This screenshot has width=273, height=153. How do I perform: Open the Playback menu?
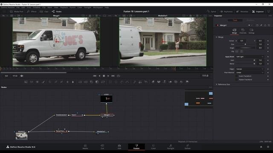(x=64, y=8)
